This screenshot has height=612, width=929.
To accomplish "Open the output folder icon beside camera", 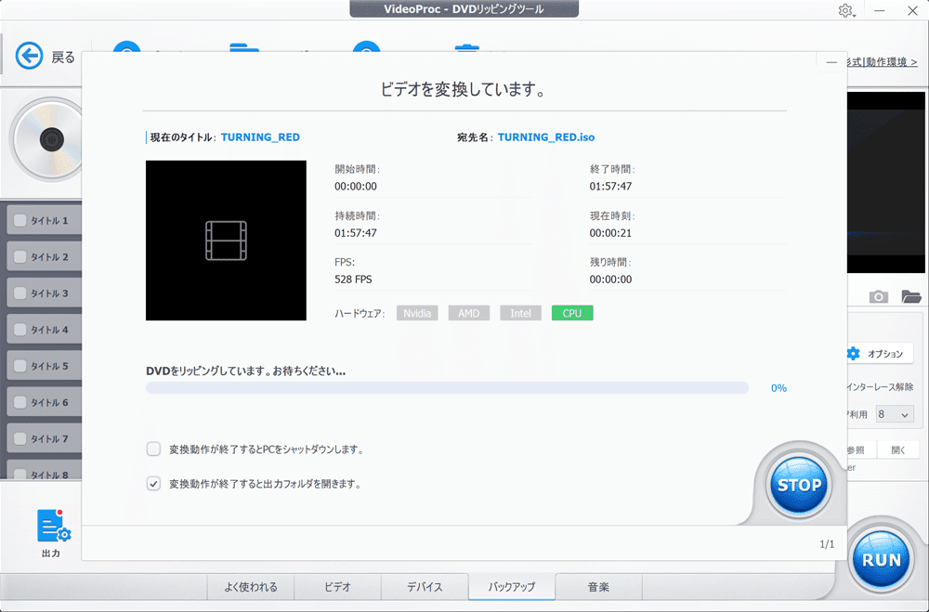I will [x=910, y=296].
